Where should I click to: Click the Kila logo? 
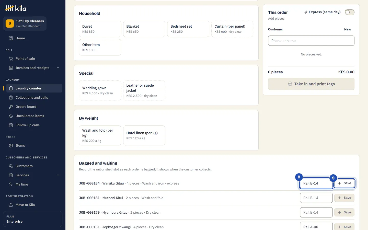(16, 8)
